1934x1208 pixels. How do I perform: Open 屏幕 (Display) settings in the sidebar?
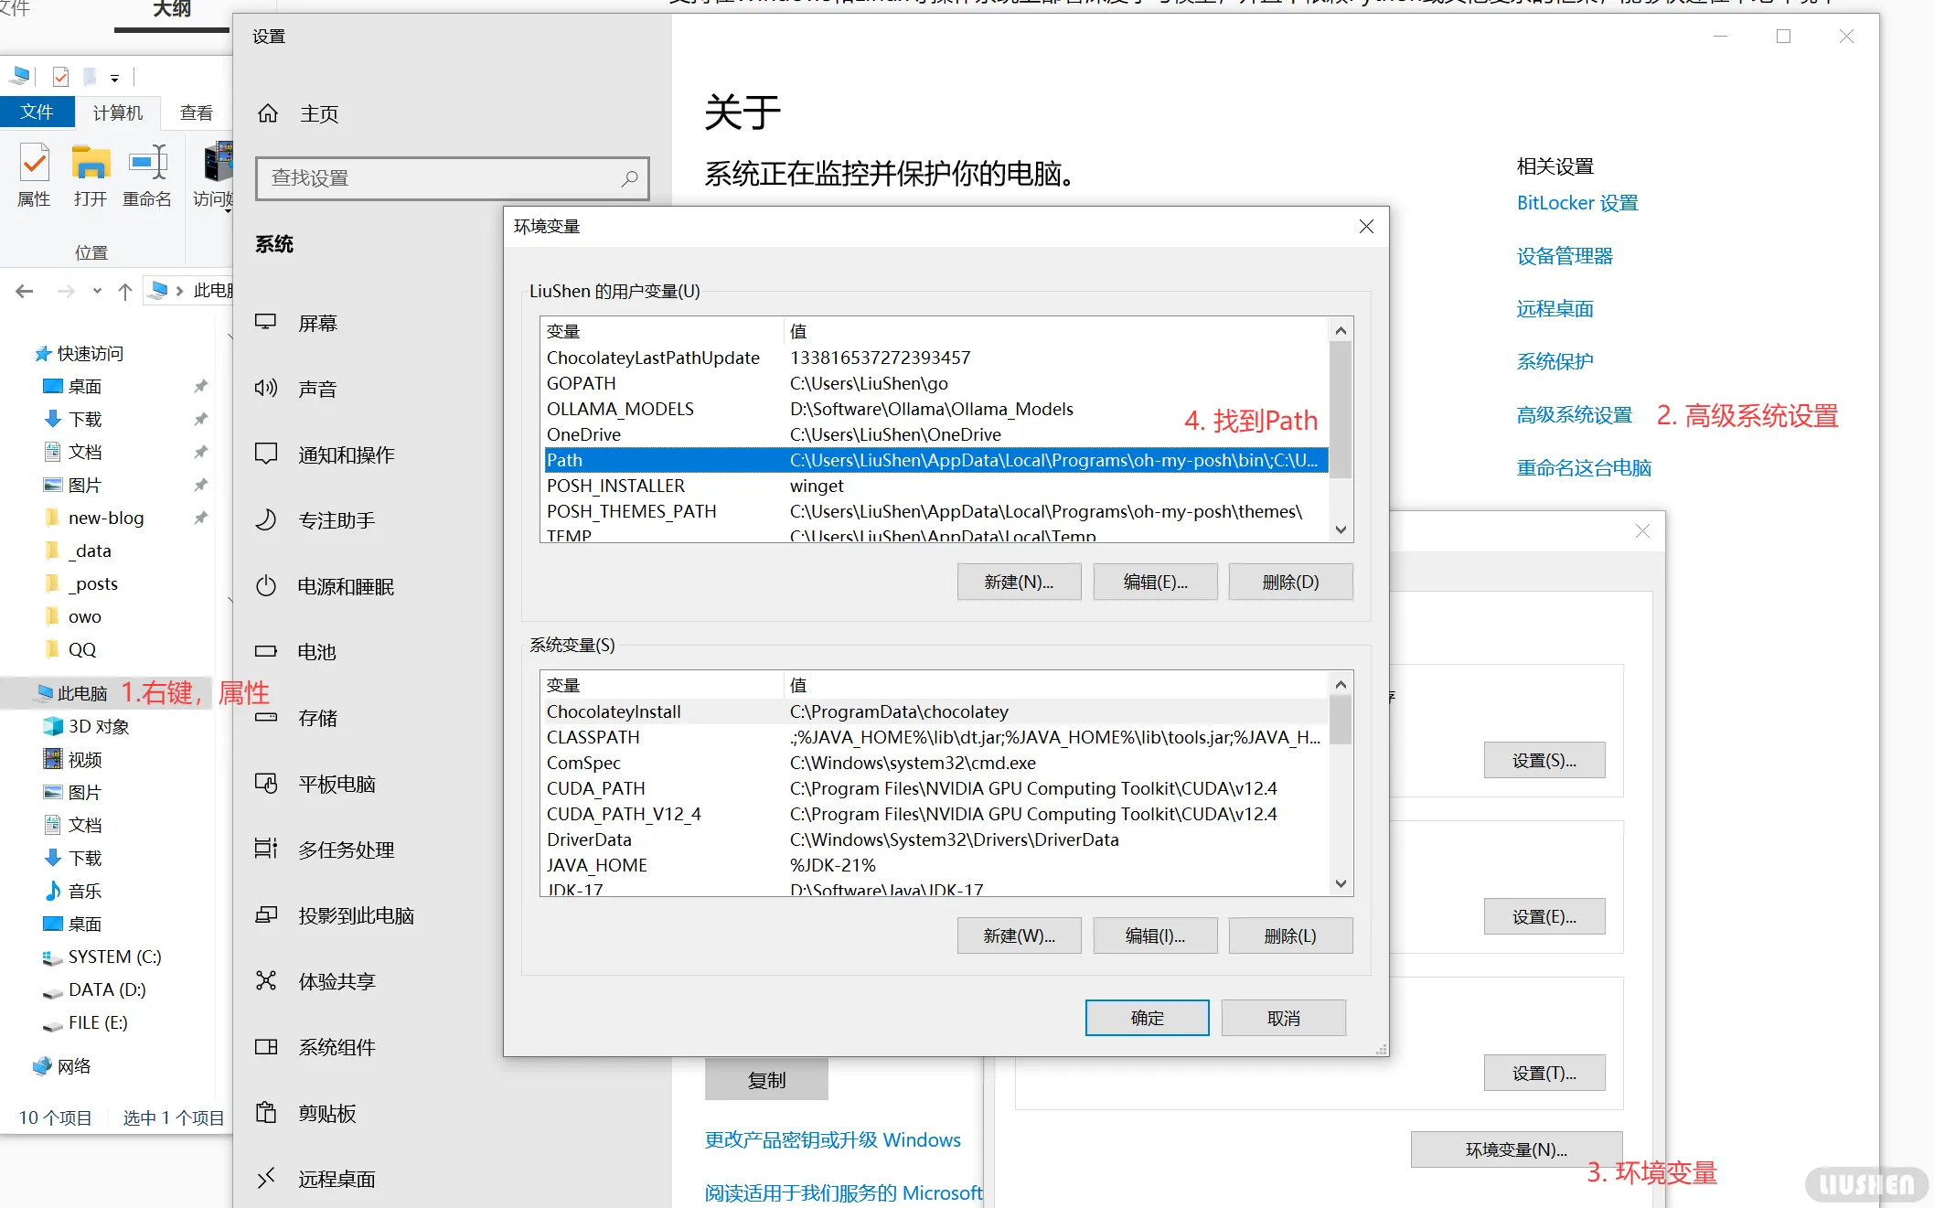pos(319,322)
